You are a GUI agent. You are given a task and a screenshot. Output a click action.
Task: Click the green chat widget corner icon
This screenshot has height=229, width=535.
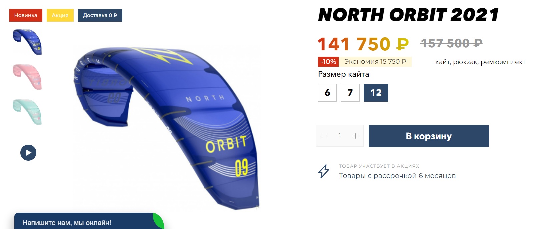click(159, 221)
